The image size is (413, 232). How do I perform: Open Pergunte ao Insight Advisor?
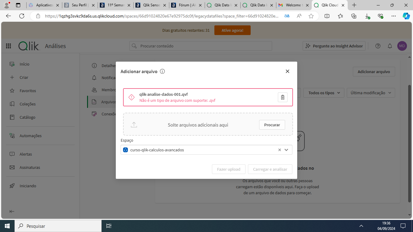coord(334,46)
